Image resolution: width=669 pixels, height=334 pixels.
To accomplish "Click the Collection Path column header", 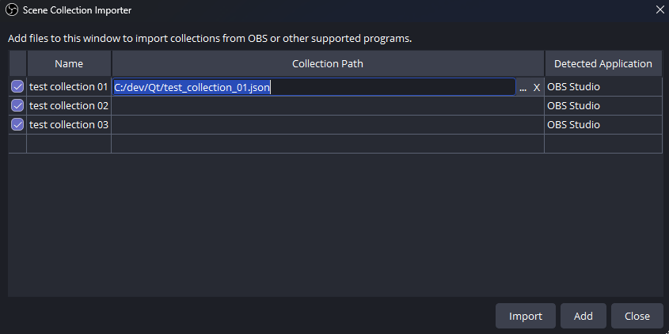I will [328, 64].
